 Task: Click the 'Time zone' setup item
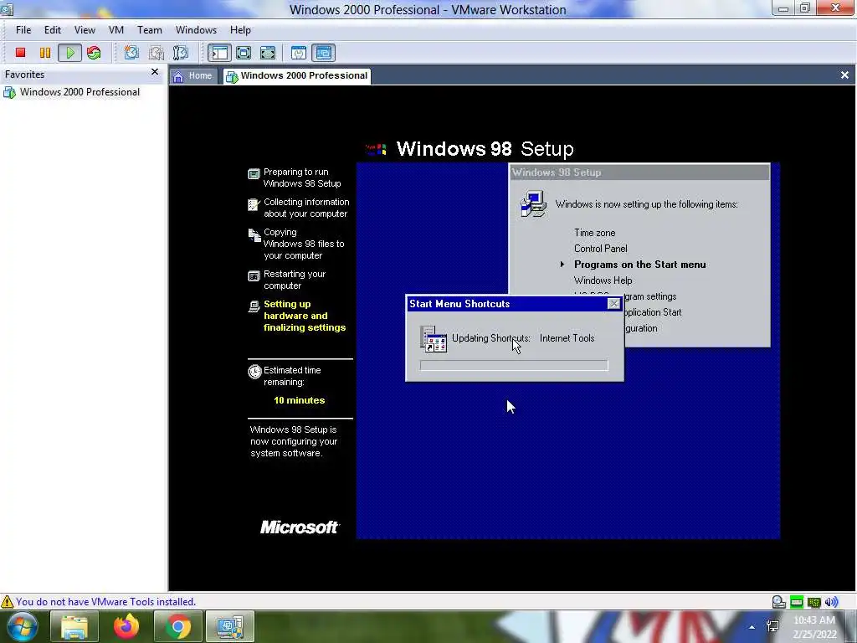tap(595, 233)
